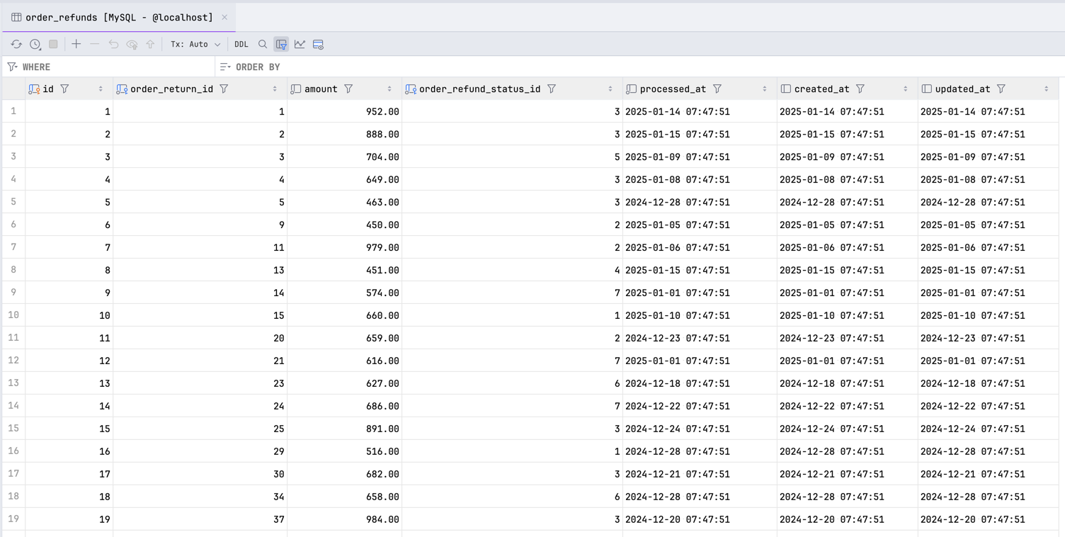Expand the ORDER BY history dropdown
Image resolution: width=1065 pixels, height=537 pixels.
pyautogui.click(x=225, y=67)
